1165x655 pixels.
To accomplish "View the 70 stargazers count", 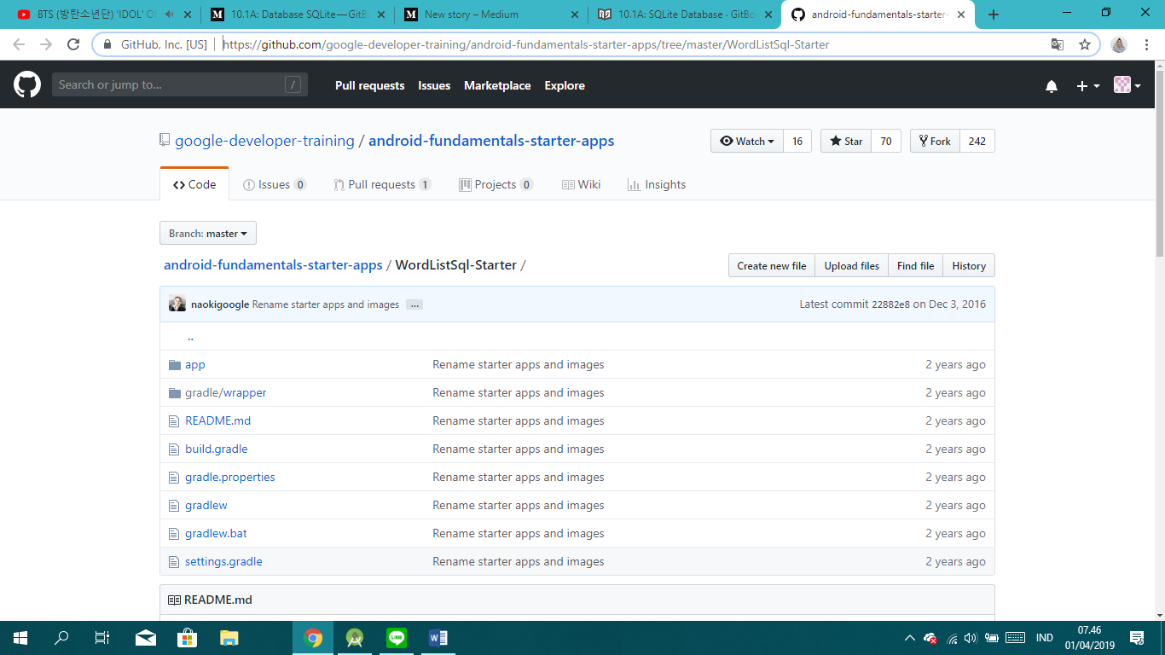I will (886, 141).
